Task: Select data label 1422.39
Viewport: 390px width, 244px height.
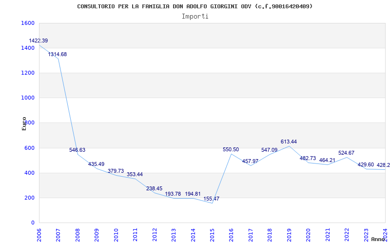Action: coord(39,41)
